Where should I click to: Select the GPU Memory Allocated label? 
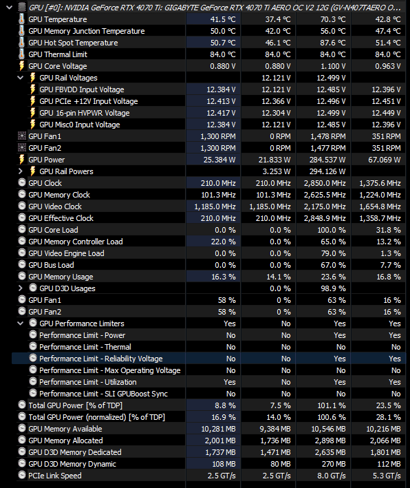[x=65, y=441]
